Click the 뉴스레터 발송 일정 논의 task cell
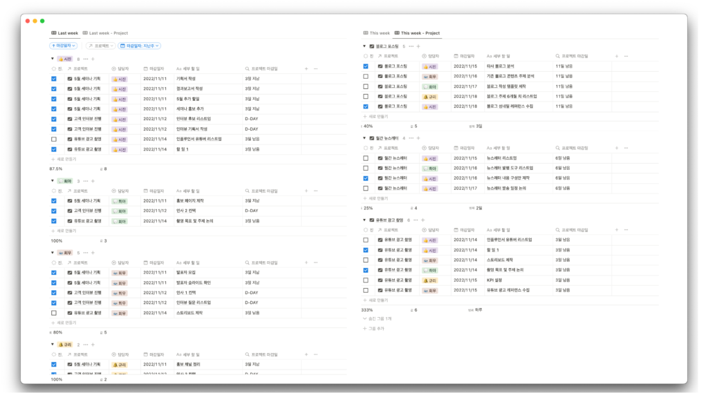Viewport: 708px width, 411px height. [507, 188]
